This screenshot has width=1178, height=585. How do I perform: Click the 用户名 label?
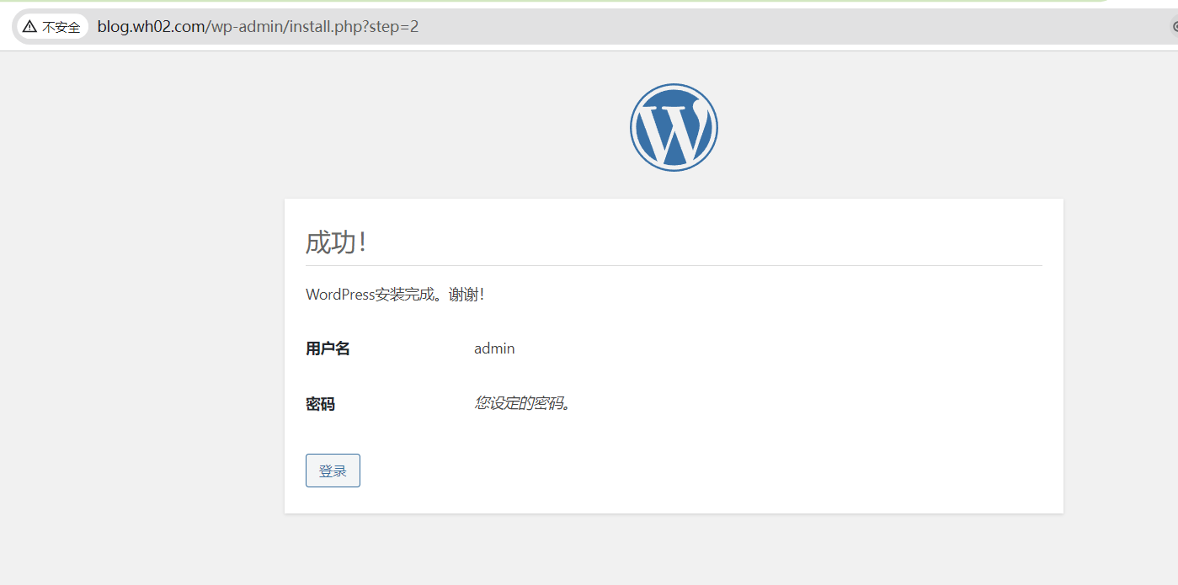tap(328, 348)
